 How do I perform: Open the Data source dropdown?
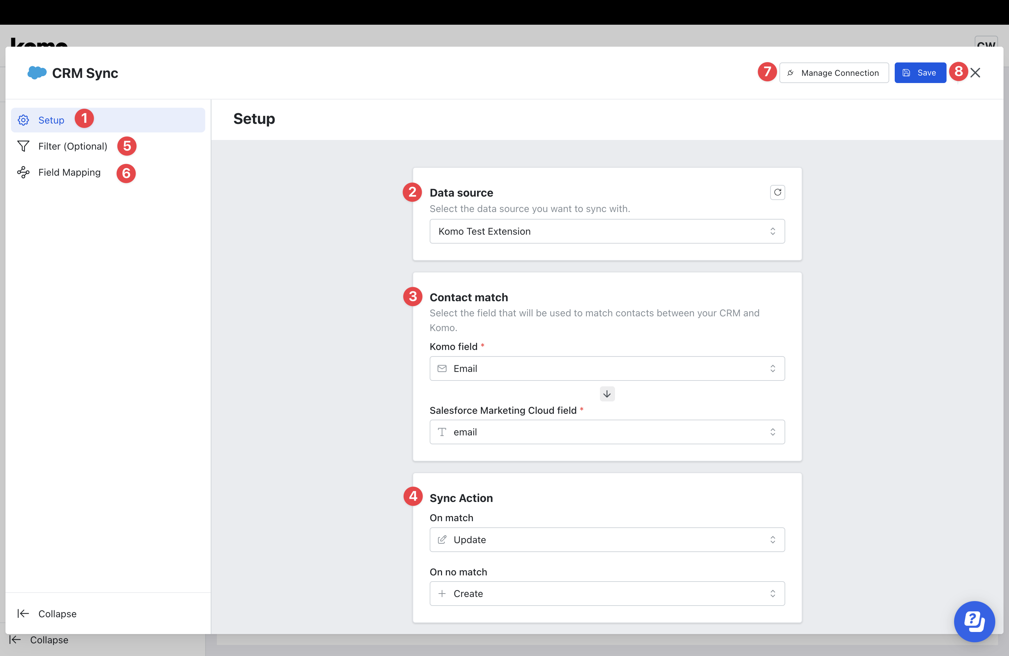[607, 231]
